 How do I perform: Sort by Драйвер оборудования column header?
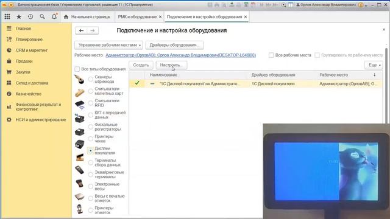pos(273,75)
